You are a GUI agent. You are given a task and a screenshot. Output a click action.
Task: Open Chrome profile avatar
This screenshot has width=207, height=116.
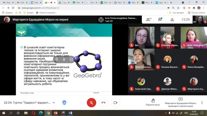point(199,8)
